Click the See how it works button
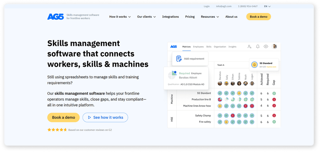 pos(105,117)
